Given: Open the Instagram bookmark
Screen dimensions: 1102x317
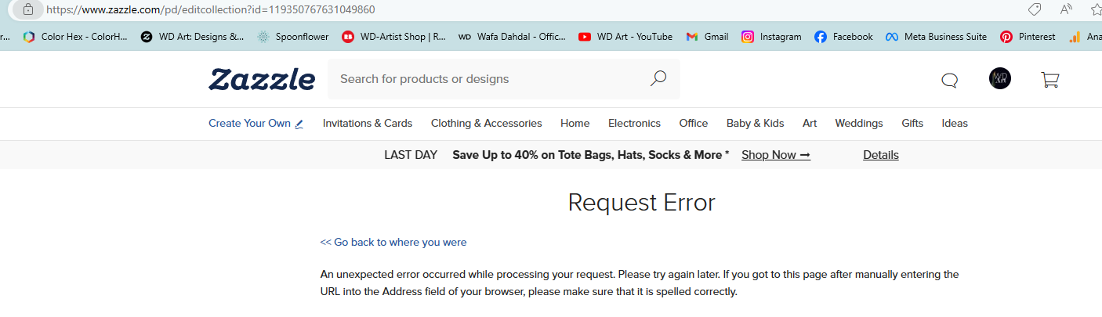Looking at the screenshot, I should coord(771,36).
